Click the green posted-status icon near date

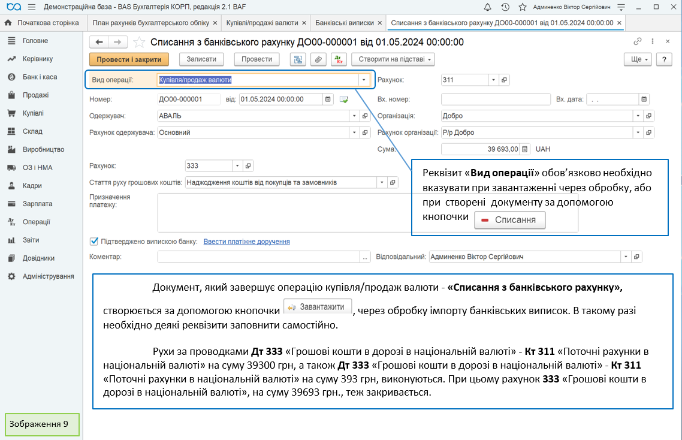click(343, 100)
